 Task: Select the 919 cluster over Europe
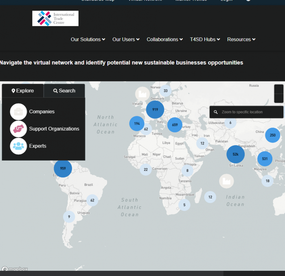pos(155,109)
